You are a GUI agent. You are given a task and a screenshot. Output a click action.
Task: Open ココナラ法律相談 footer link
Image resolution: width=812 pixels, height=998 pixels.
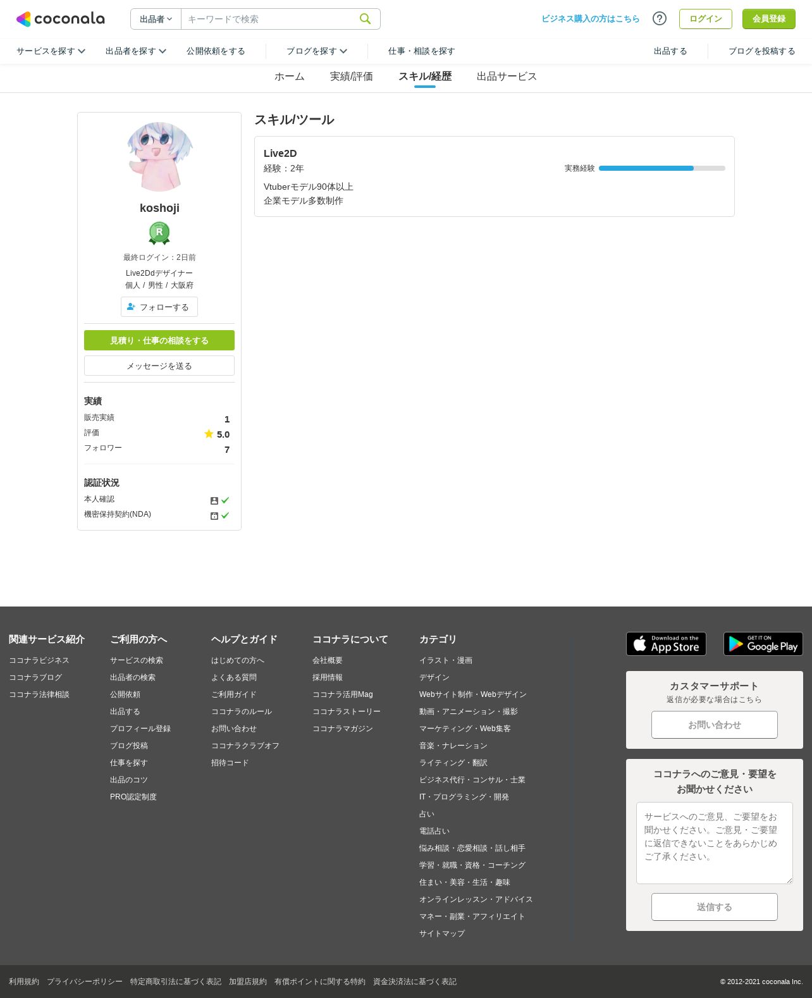coord(39,694)
